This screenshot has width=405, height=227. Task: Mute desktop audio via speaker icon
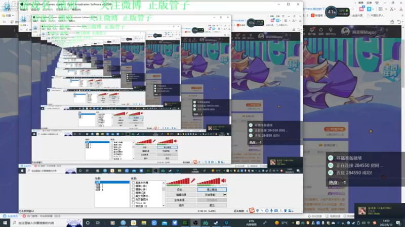click(x=224, y=181)
